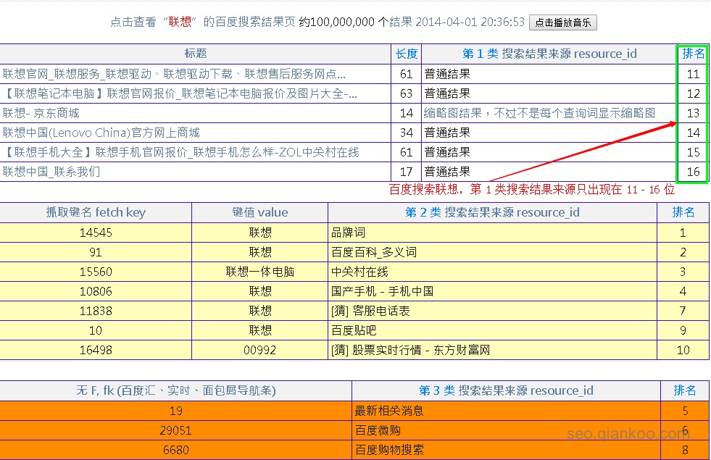Select rank cell 16 in first table

tap(693, 172)
